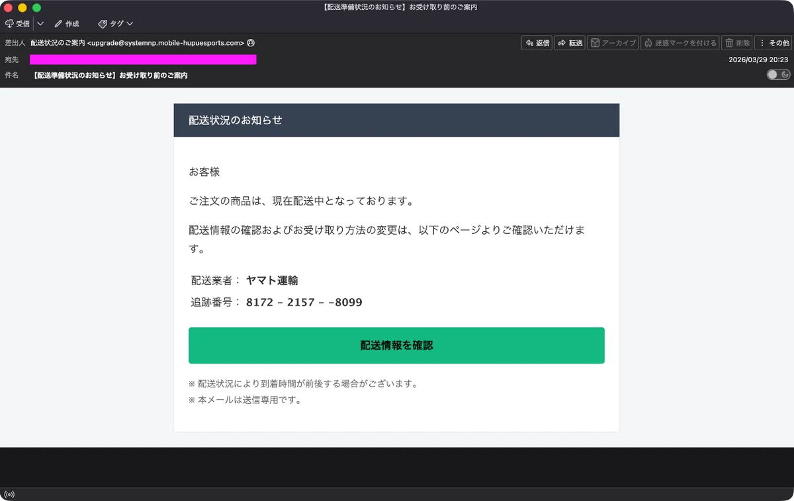Click the subject line text in 件名 row
This screenshot has height=501, width=794.
110,75
